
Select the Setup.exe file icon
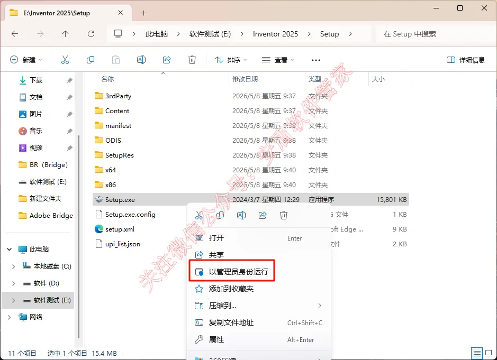point(99,199)
